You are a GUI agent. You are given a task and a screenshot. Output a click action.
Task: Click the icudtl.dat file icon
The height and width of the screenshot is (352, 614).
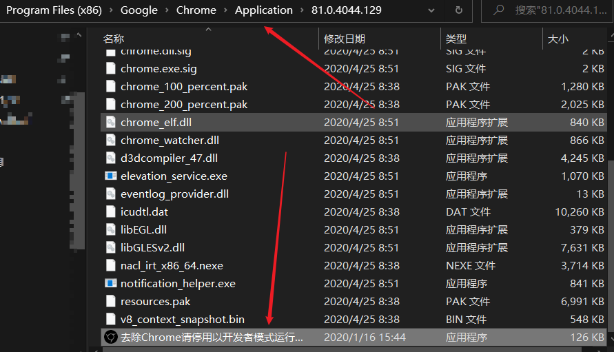pos(110,211)
